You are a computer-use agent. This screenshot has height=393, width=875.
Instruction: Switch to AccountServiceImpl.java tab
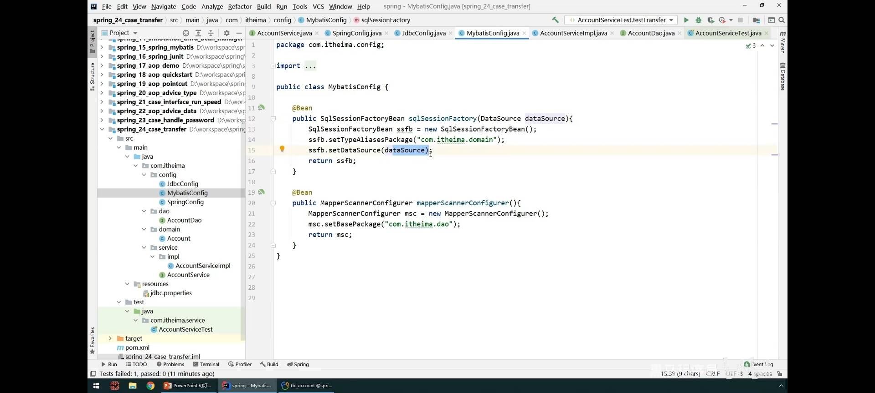tap(573, 33)
